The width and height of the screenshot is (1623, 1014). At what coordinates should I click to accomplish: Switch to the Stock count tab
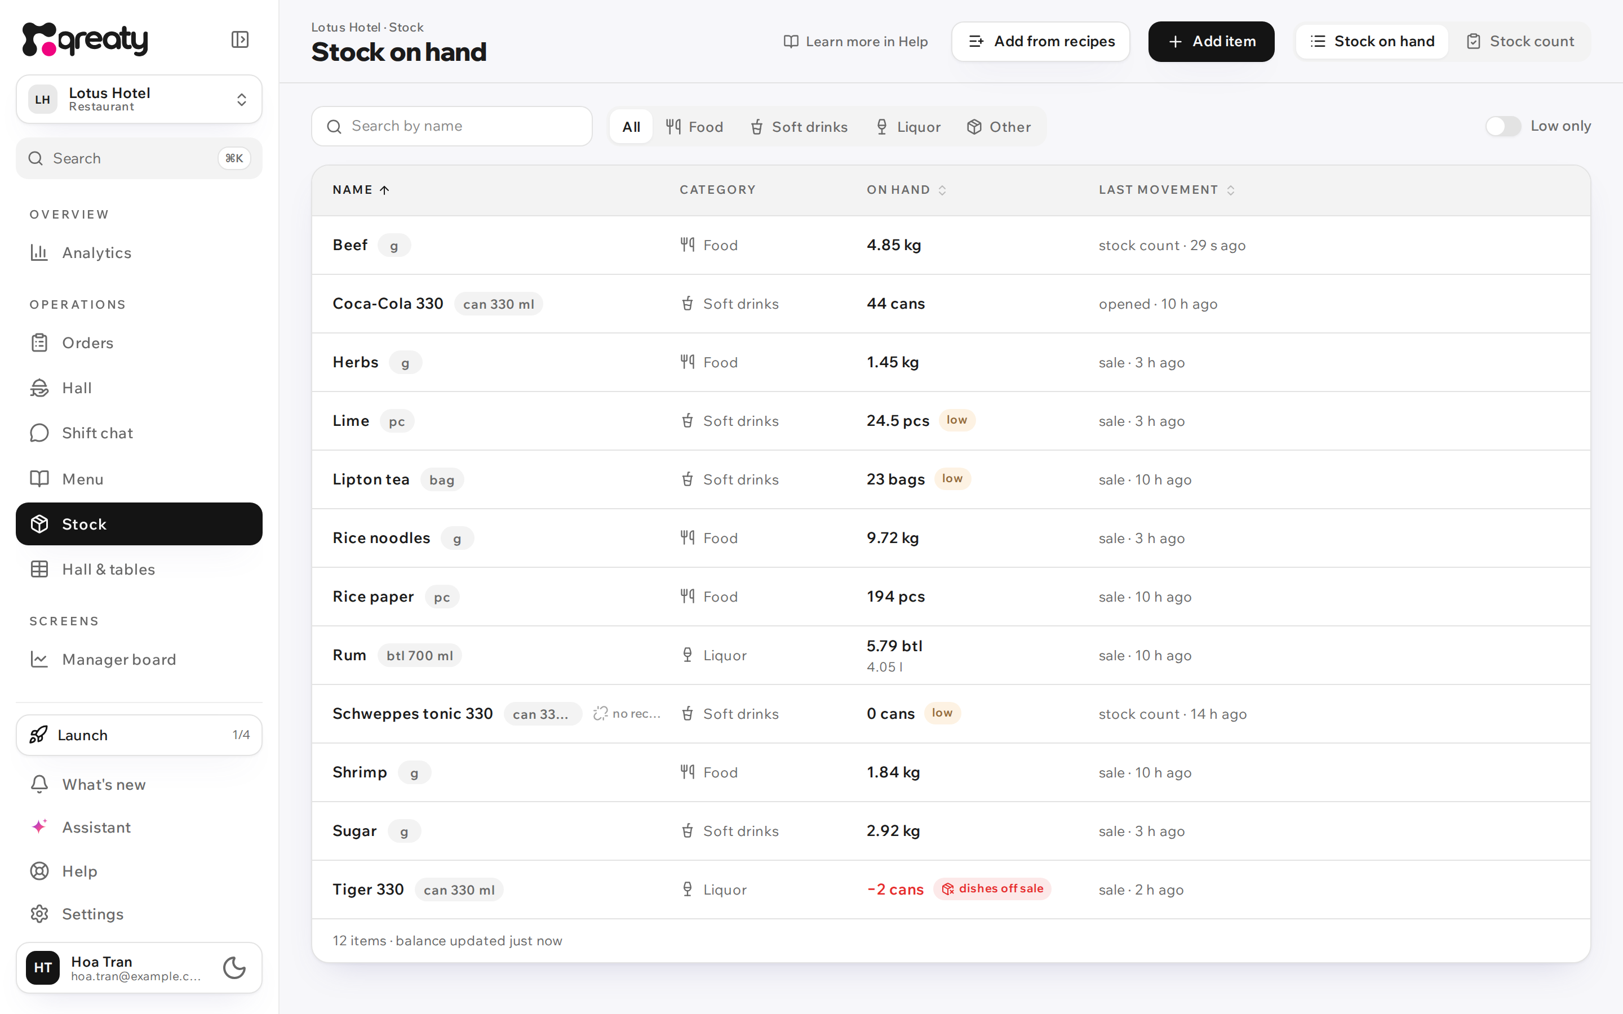[x=1520, y=42]
